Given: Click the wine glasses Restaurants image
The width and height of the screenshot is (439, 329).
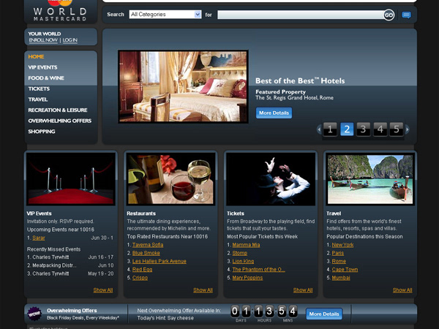Looking at the screenshot, I should pos(170,179).
